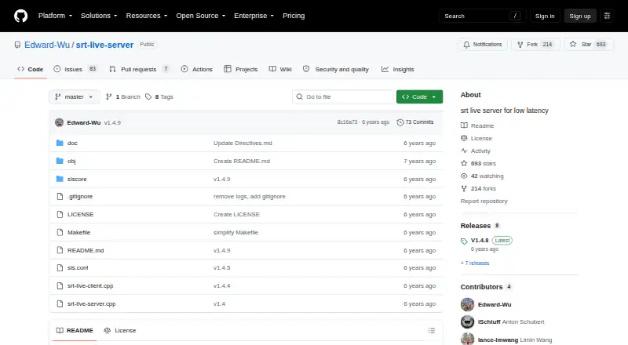Open the V1.4.8 latest release
This screenshot has width=628, height=345.
[x=480, y=240]
